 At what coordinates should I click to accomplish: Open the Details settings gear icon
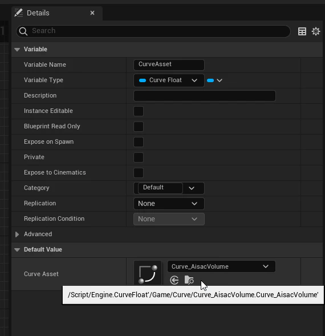[316, 31]
